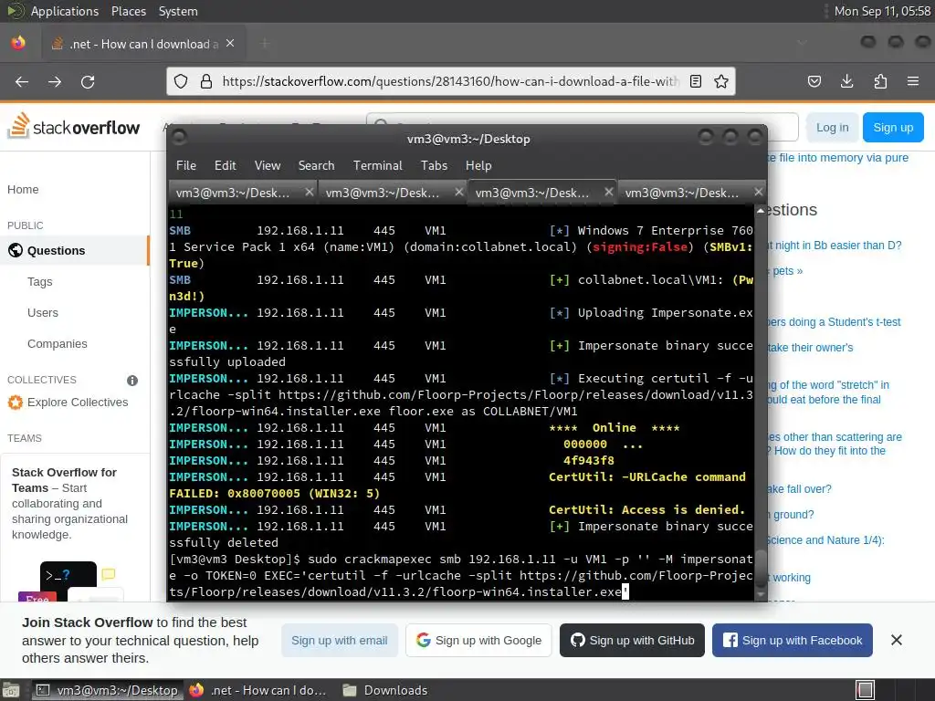Viewport: 935px width, 701px height.
Task: Open Companies in Stack Overflow sidebar
Action: (57, 343)
